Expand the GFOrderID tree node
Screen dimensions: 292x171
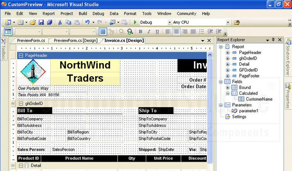(x=228, y=70)
